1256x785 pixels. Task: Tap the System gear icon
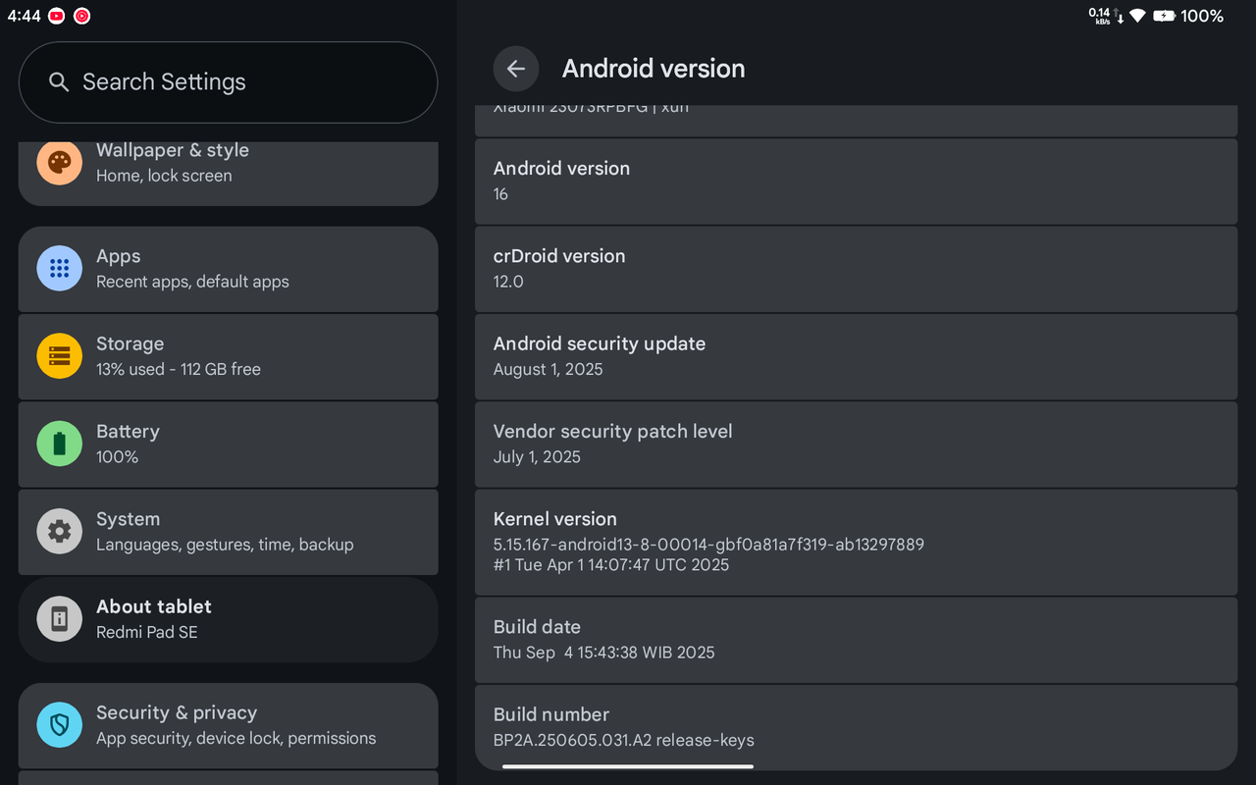point(59,532)
